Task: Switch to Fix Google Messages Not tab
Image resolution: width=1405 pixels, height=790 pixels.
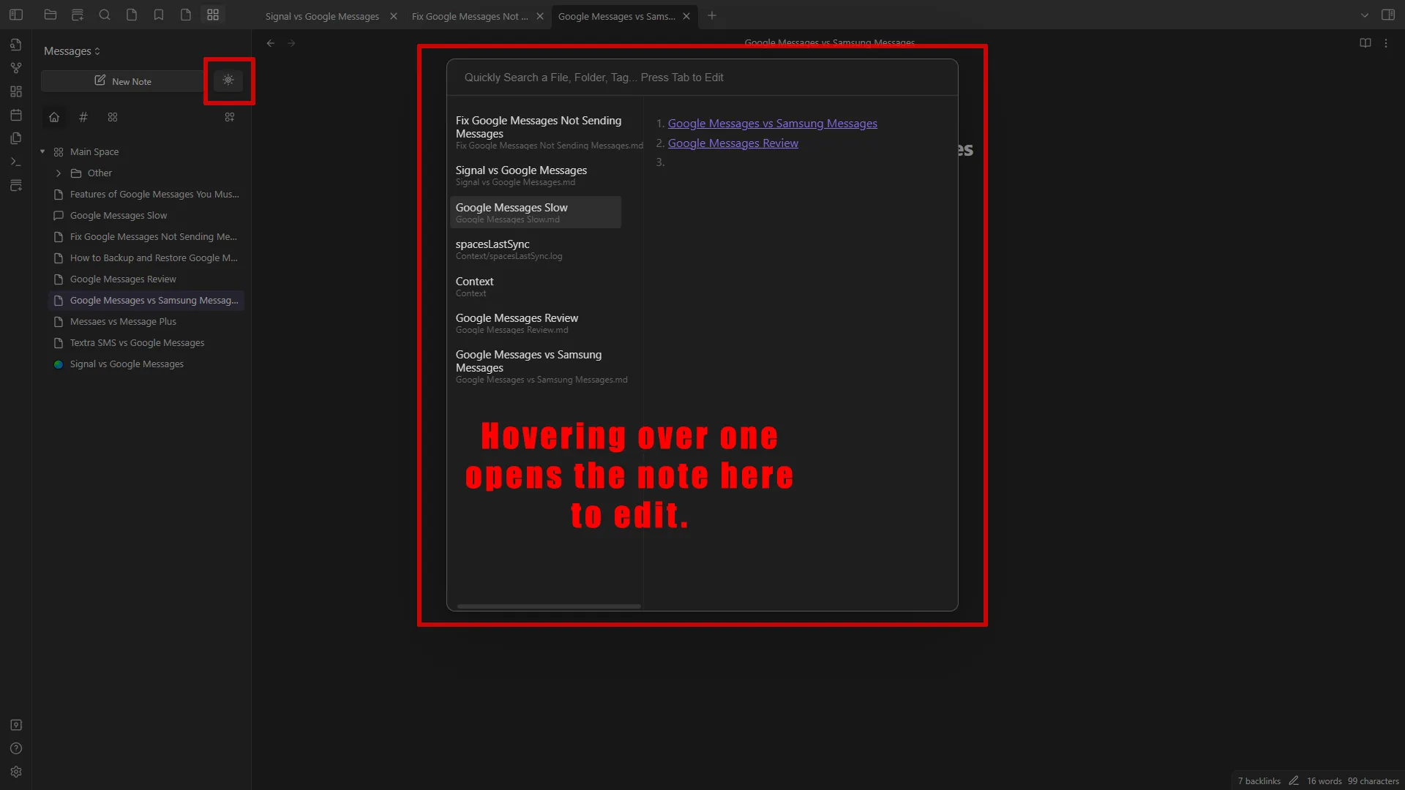Action: point(469,16)
